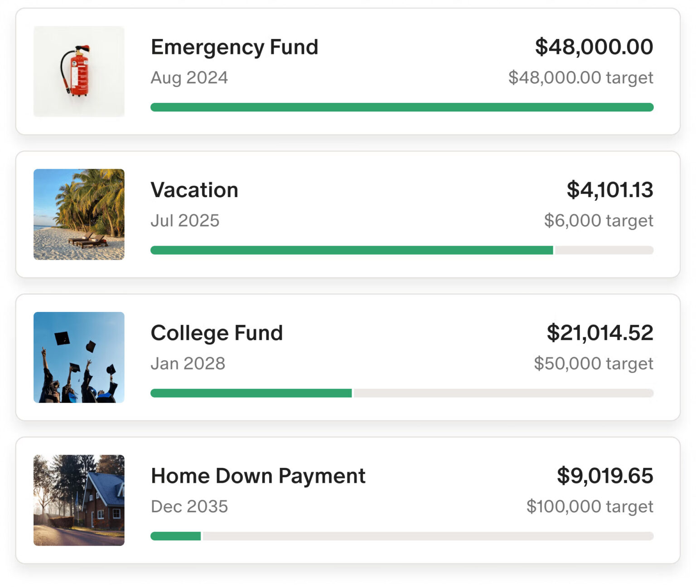Click the $50,000 target under College Fund
Screen dimensions: 696x587
pos(594,363)
